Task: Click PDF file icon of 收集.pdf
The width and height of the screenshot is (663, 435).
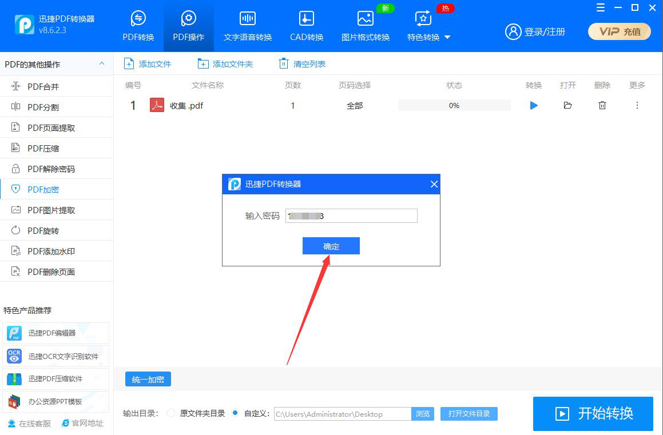Action: (x=157, y=105)
